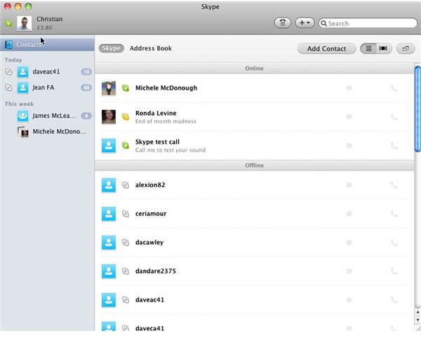421x338 pixels.
Task: Pop out contacts into separate window
Action: coord(406,48)
